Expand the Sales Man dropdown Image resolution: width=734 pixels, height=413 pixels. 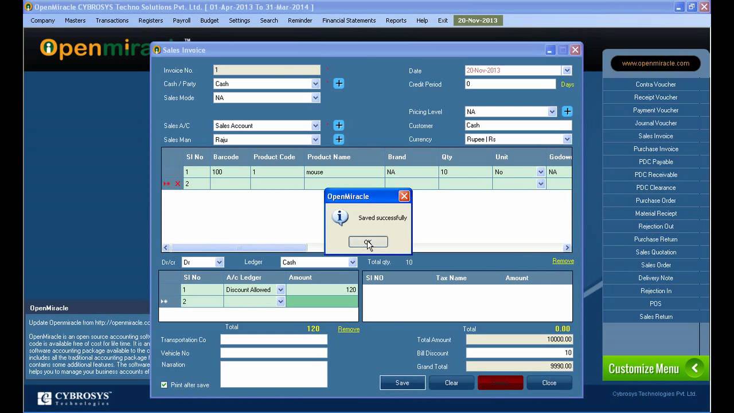315,139
